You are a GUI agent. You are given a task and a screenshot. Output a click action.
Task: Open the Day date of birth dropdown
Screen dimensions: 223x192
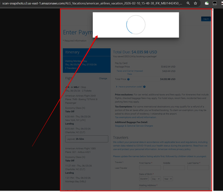tap(156, 179)
